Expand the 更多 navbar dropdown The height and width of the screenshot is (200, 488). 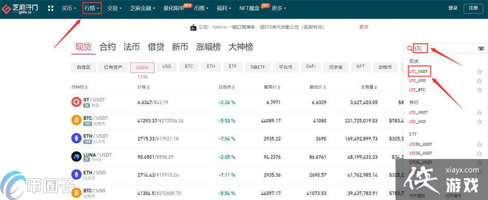278,8
